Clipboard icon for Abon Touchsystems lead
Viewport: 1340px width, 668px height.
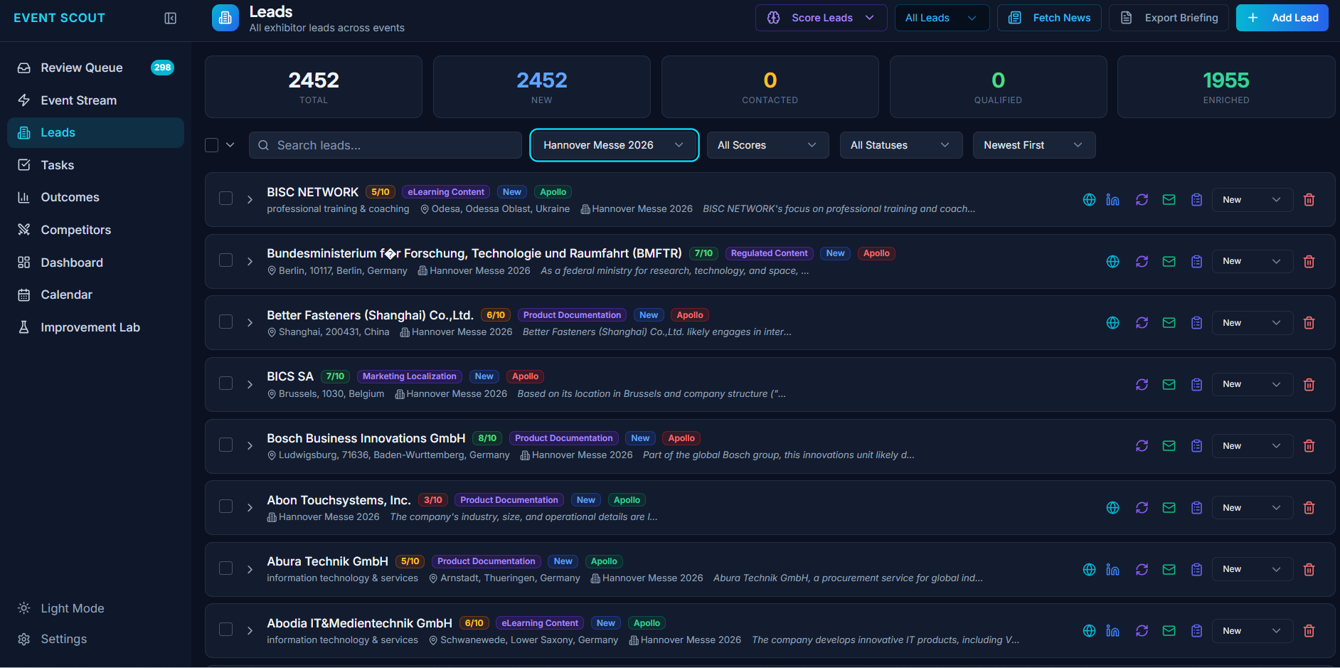(x=1197, y=508)
